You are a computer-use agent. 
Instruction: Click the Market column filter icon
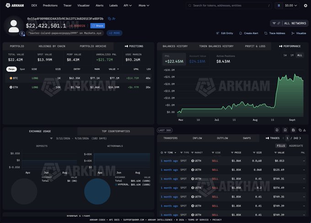[192, 153]
